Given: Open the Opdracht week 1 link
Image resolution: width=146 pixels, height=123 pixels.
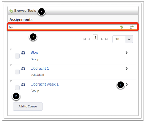Looking at the screenshot, I should [x=44, y=84].
